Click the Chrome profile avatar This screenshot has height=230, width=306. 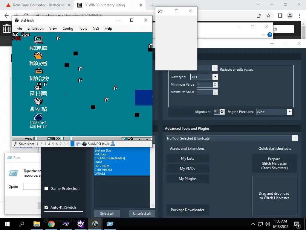pyautogui.click(x=290, y=16)
